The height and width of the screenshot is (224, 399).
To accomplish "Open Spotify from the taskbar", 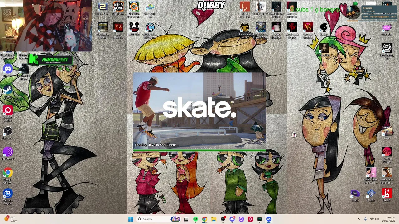I will coord(195,219).
